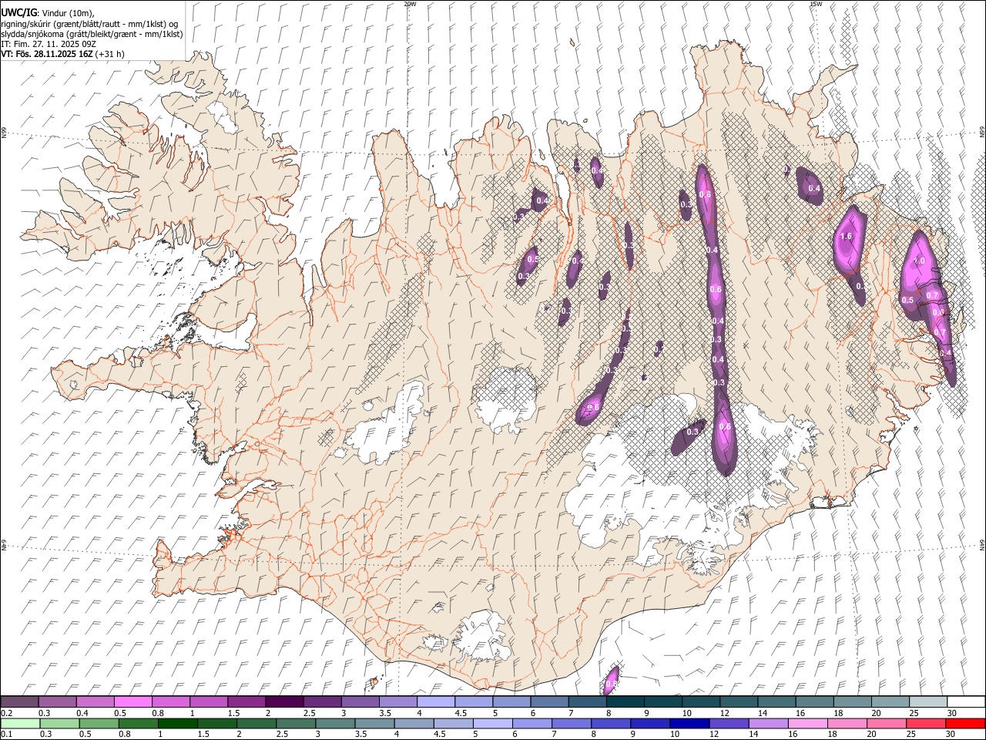The height and width of the screenshot is (740, 986).
Task: Click the 'VT: Fös. 28.11.2025 16Z' line
Action: pyautogui.click(x=47, y=54)
